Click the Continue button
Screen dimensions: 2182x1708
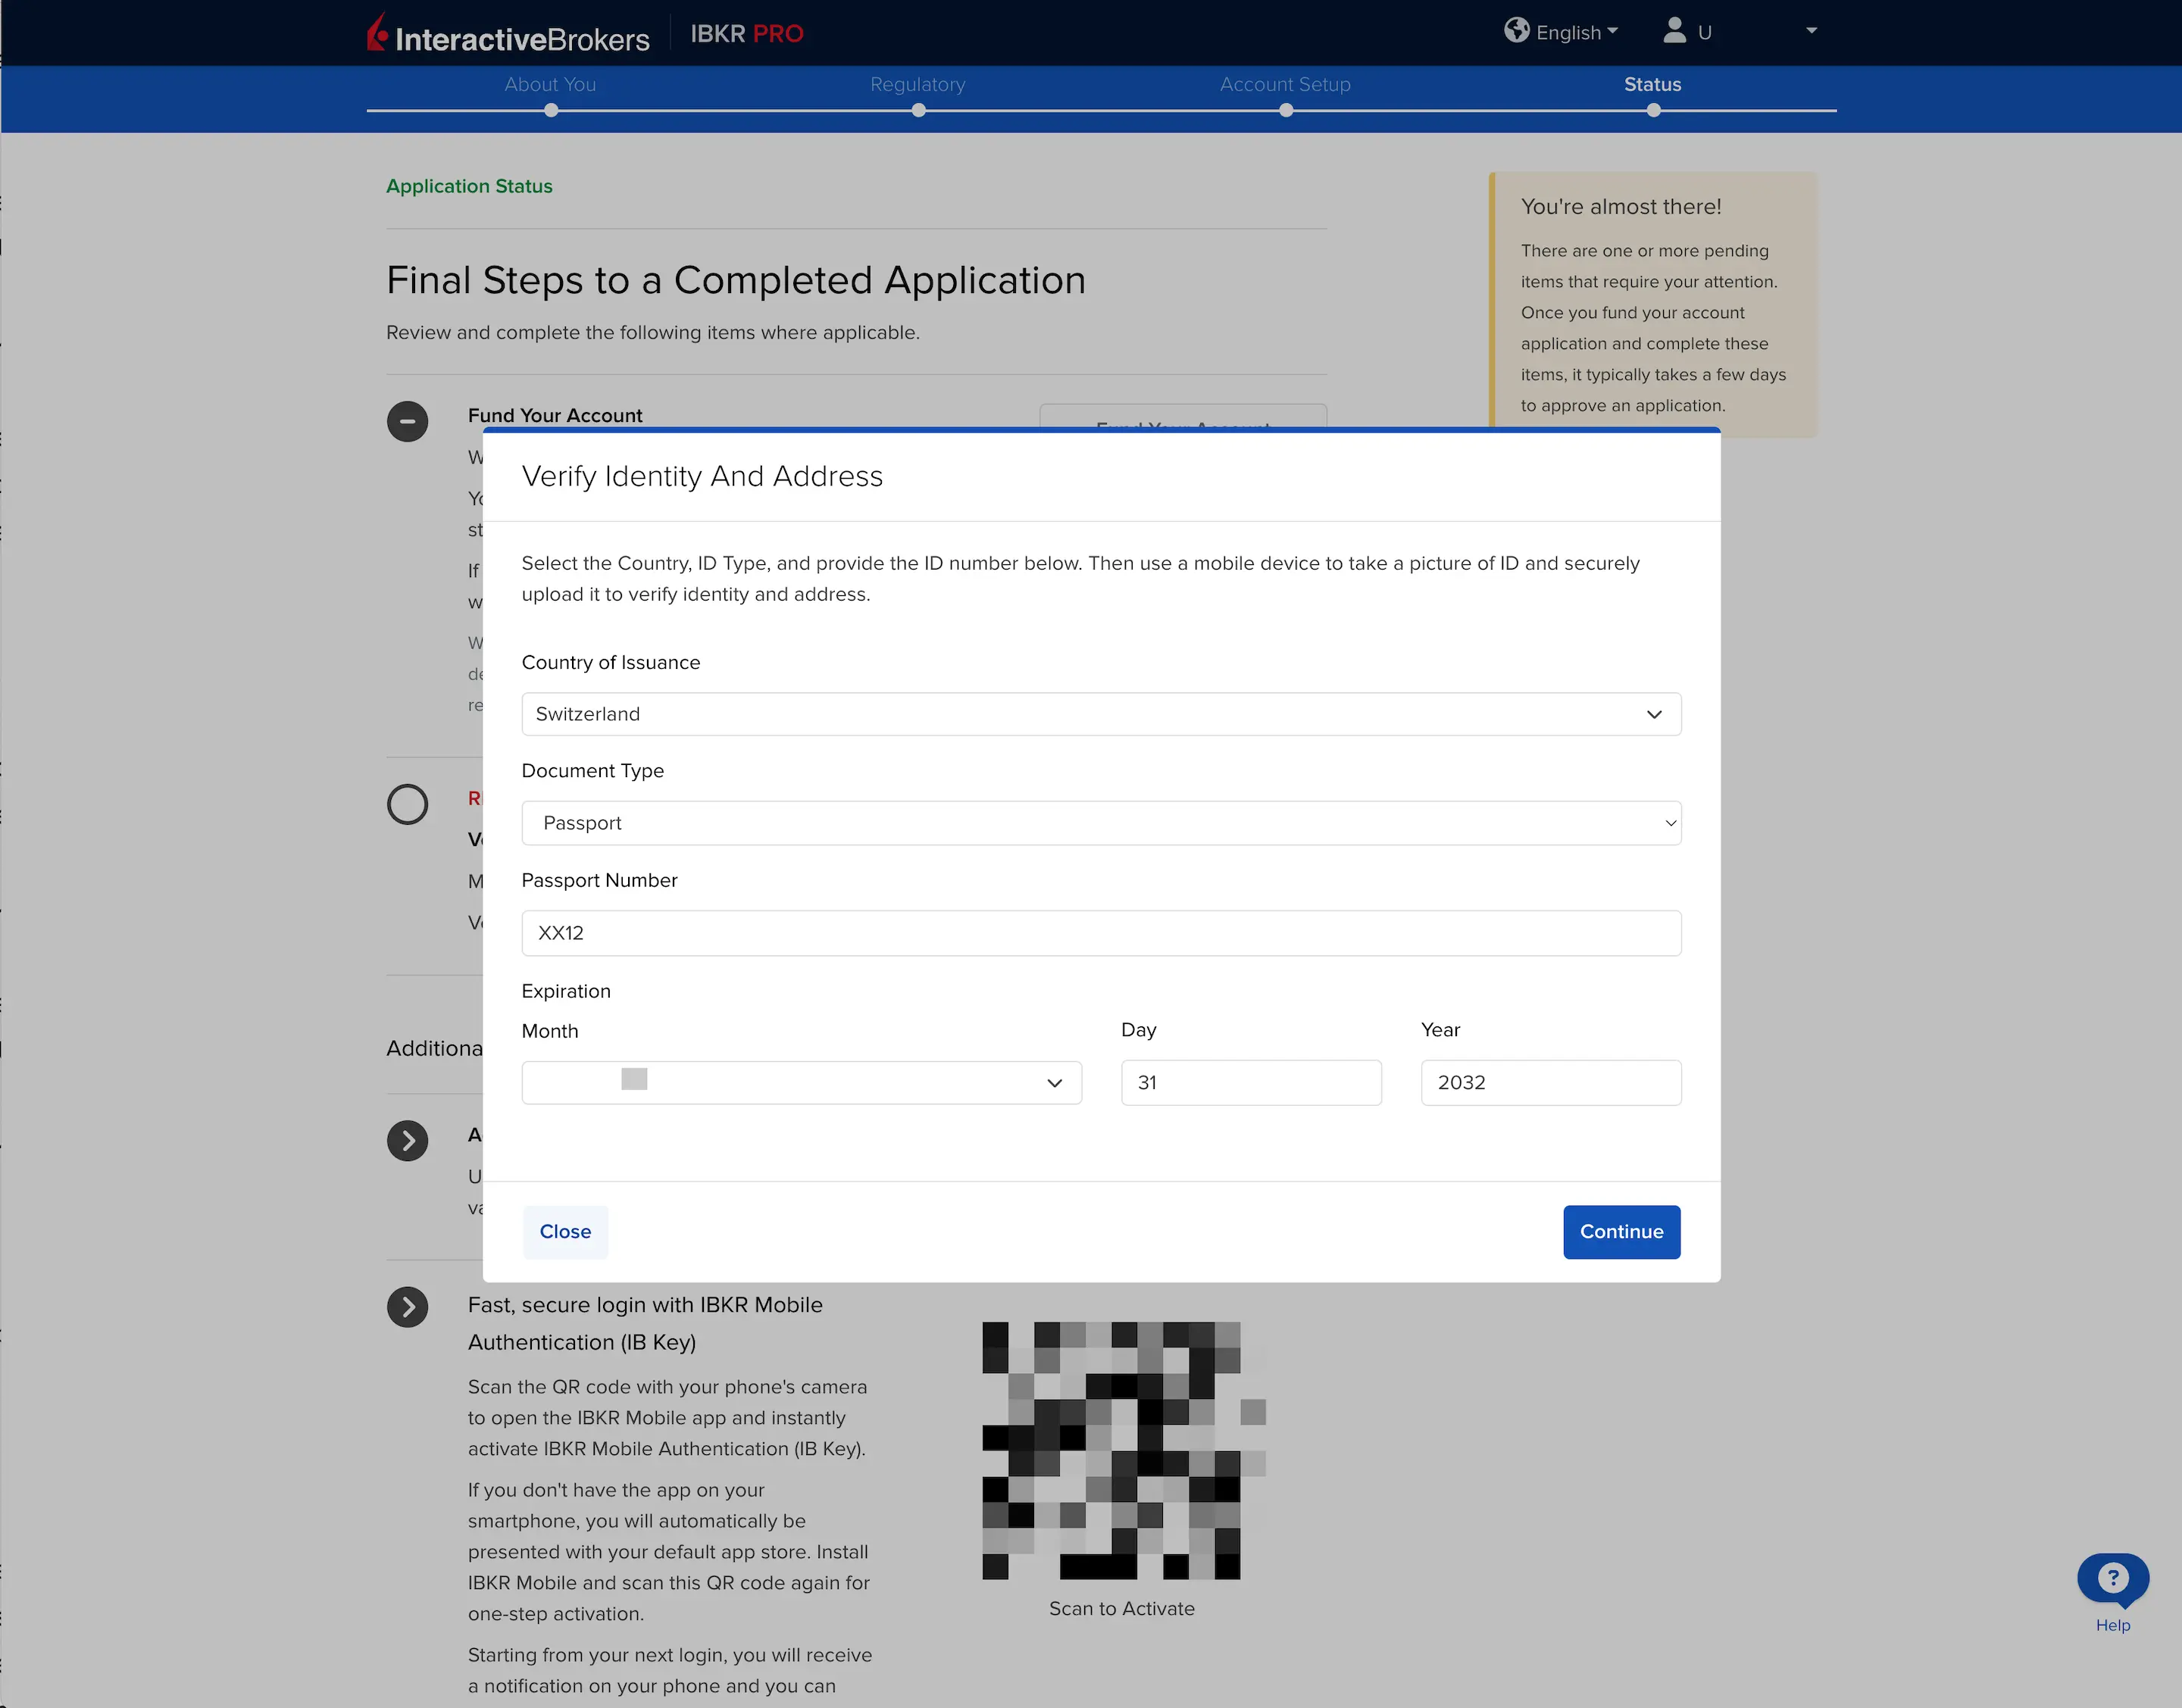coord(1621,1232)
